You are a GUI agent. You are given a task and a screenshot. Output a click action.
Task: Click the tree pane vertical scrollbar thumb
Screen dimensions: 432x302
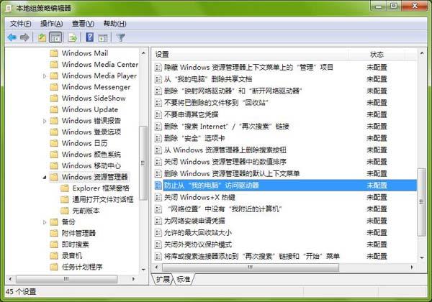[x=143, y=163]
